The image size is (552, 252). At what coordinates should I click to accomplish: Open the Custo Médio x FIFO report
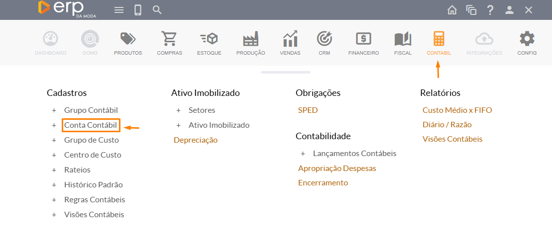[x=457, y=110]
